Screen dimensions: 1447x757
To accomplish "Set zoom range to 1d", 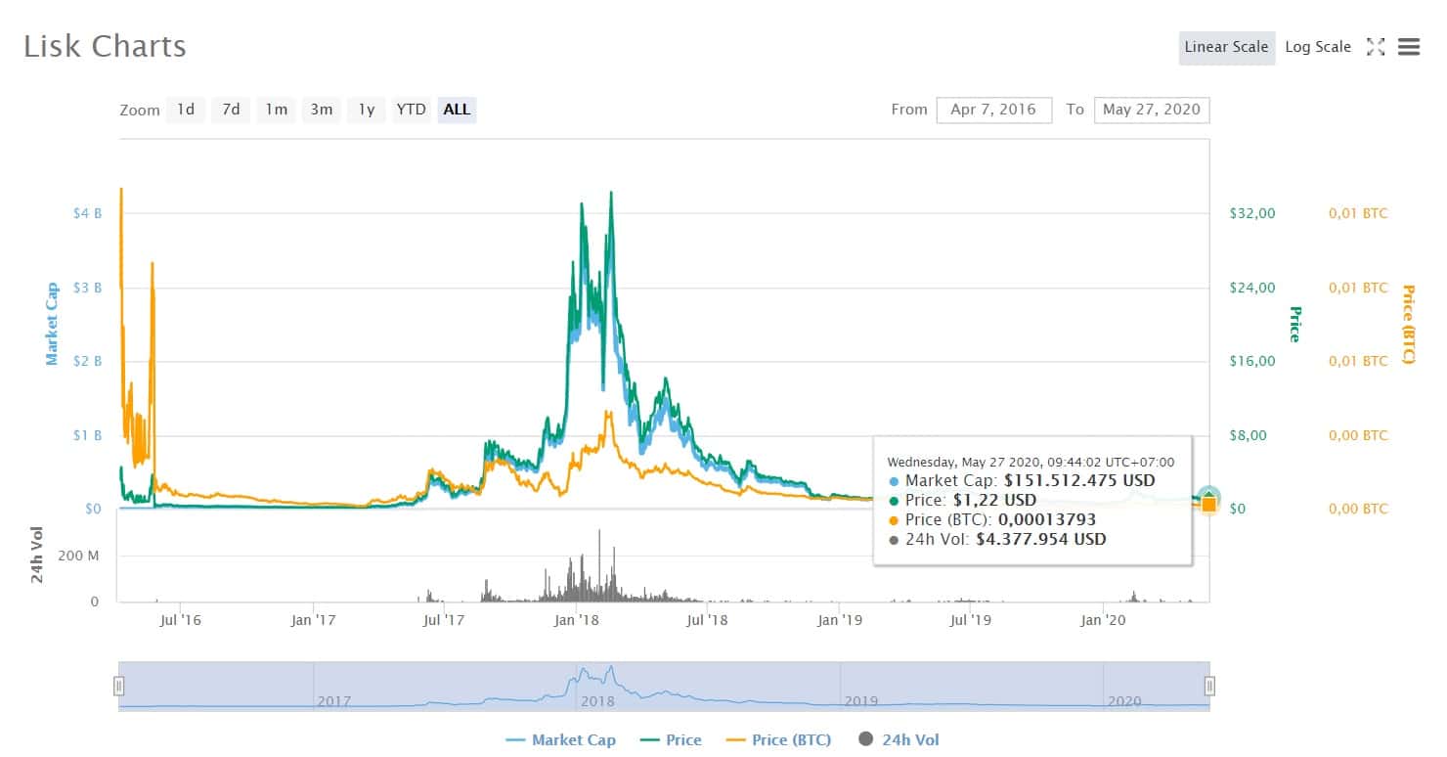I will click(x=186, y=110).
